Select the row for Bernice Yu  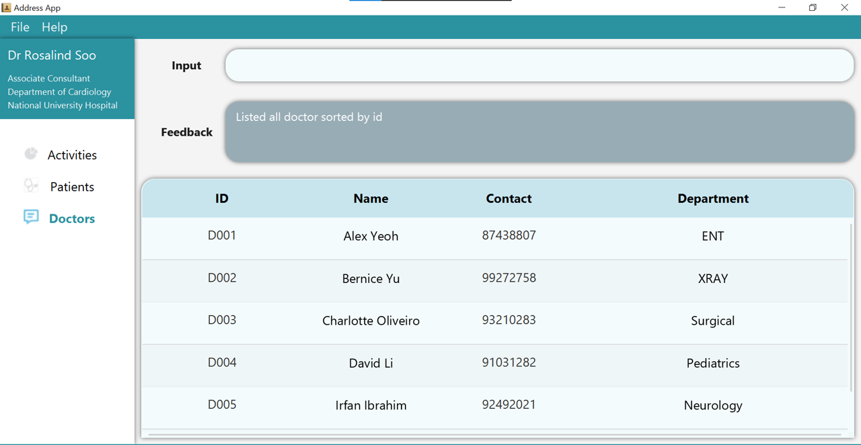(x=371, y=279)
